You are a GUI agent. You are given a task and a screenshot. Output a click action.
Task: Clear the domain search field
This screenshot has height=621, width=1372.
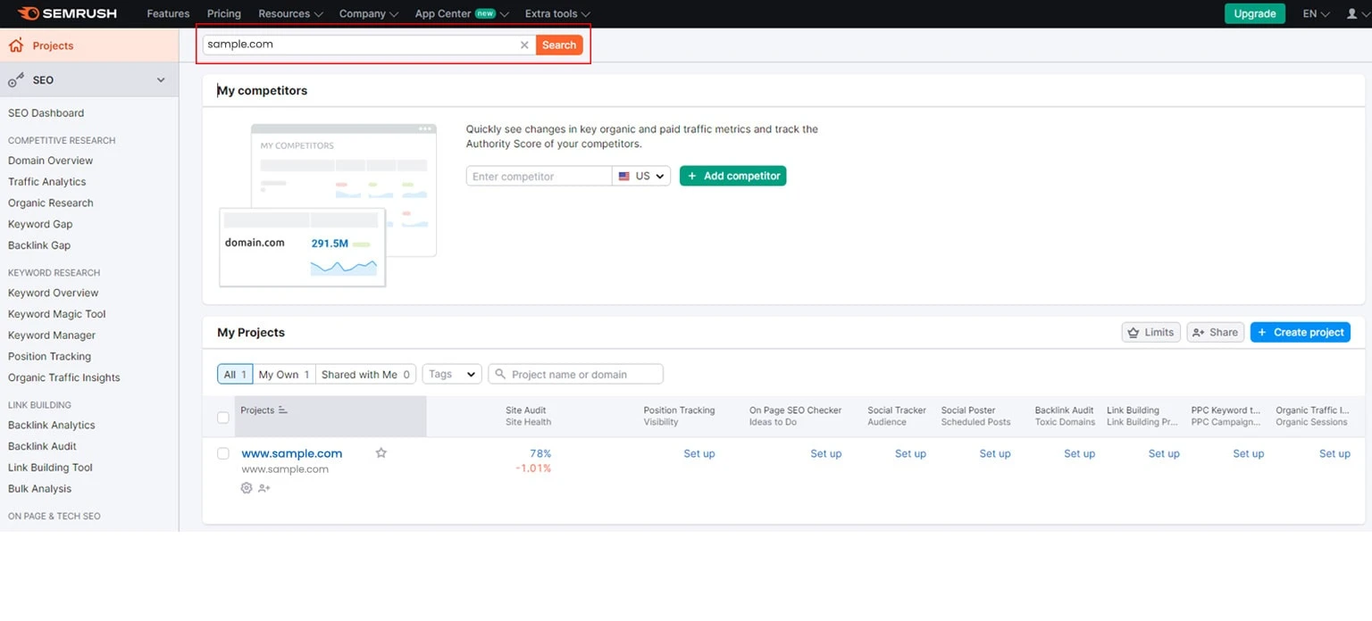(524, 45)
